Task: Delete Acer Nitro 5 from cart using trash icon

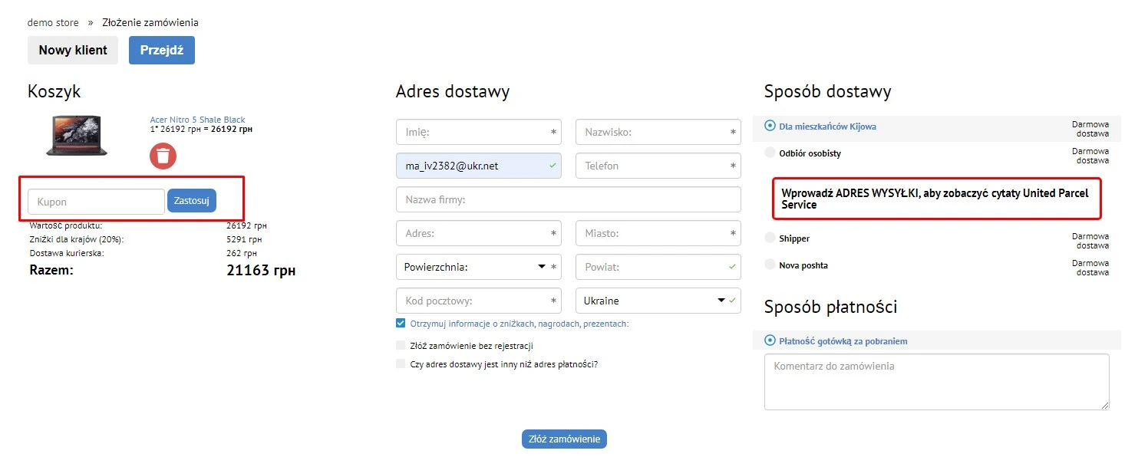Action: 163,156
